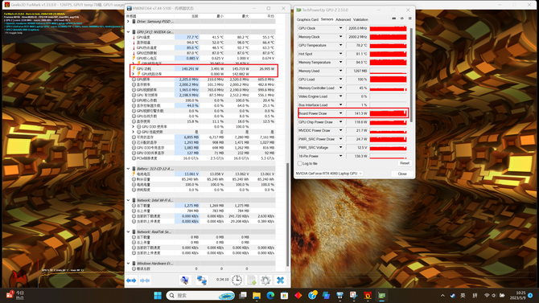Image resolution: width=539 pixels, height=303 pixels.
Task: Open the Board Power Draw dropdown arrow
Action: [x=340, y=113]
